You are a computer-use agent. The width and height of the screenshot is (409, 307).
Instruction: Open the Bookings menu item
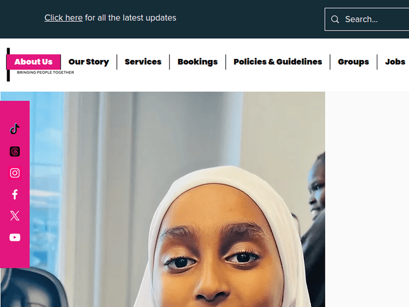coord(197,62)
